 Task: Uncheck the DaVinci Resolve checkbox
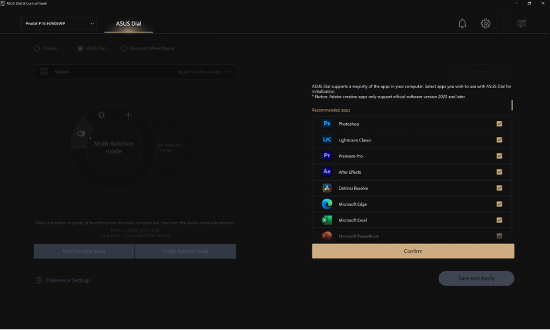click(499, 188)
